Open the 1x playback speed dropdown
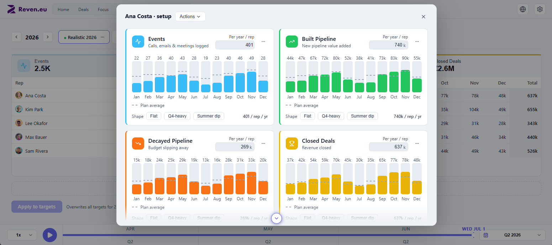 [x=22, y=235]
